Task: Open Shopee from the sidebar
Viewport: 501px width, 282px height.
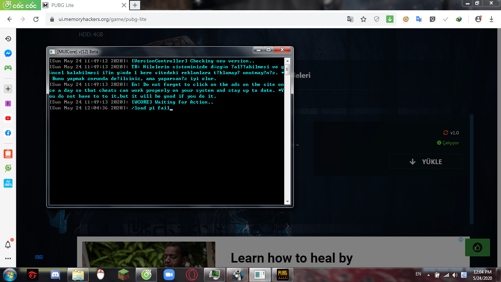Action: [8, 154]
